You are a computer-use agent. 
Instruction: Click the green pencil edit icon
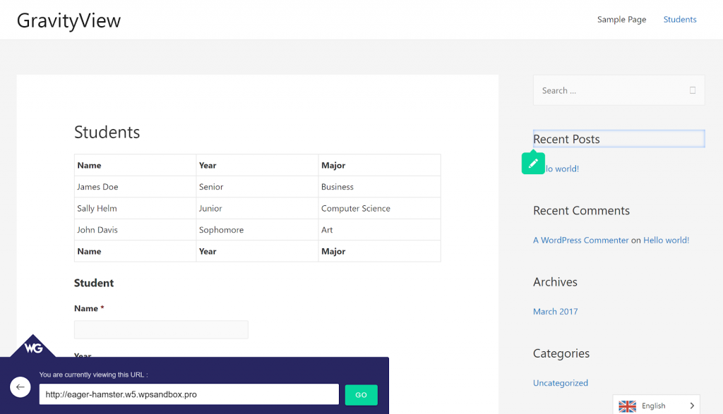pos(533,163)
